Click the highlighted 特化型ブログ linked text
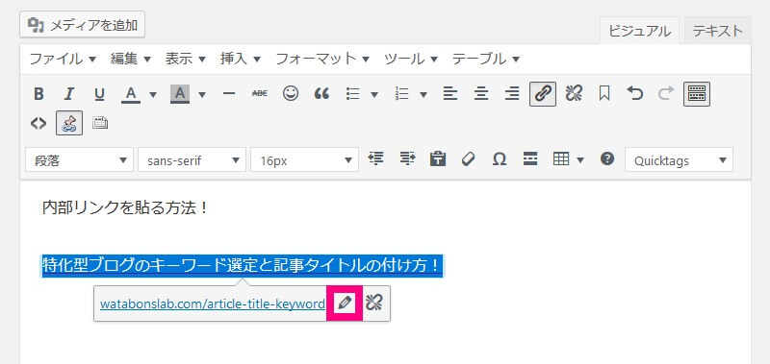This screenshot has height=364, width=770. pos(243,266)
